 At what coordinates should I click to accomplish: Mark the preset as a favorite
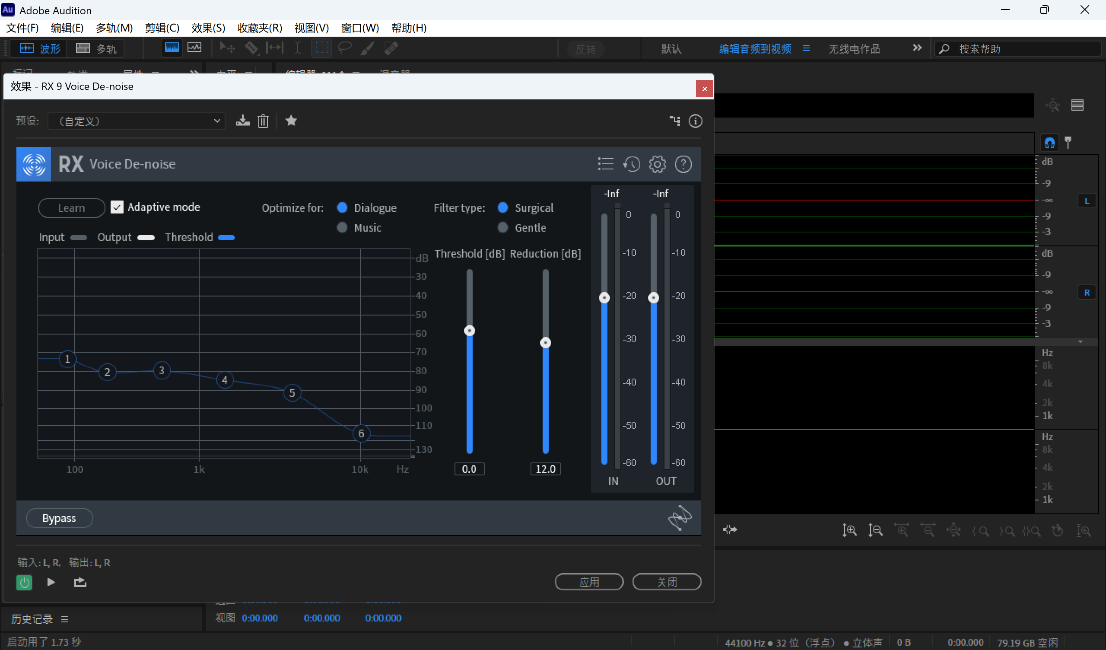[x=291, y=121]
